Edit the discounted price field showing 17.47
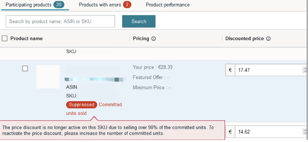Screen dimensions: 308x142 (x=268, y=70)
